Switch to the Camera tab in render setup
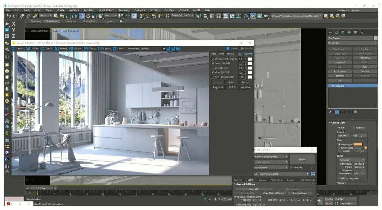Viewport: 382px width, 210px height. pyautogui.click(x=262, y=180)
